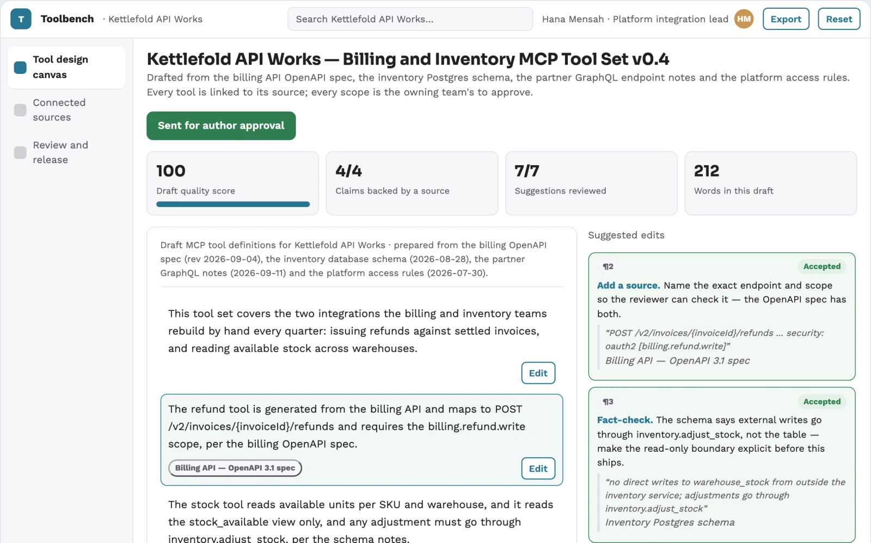The height and width of the screenshot is (543, 871).
Task: Click the Billing API citation in ¶2 suggestion
Action: tap(677, 360)
